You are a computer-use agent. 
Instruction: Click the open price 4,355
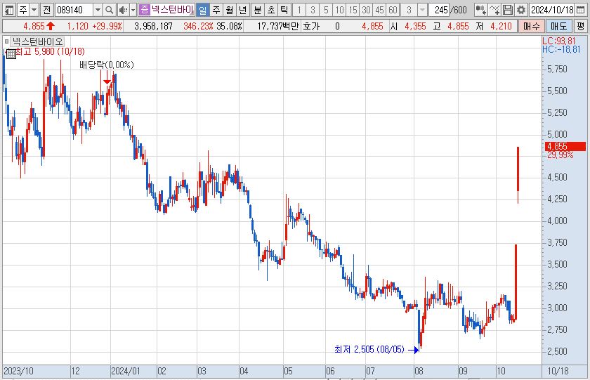(415, 26)
